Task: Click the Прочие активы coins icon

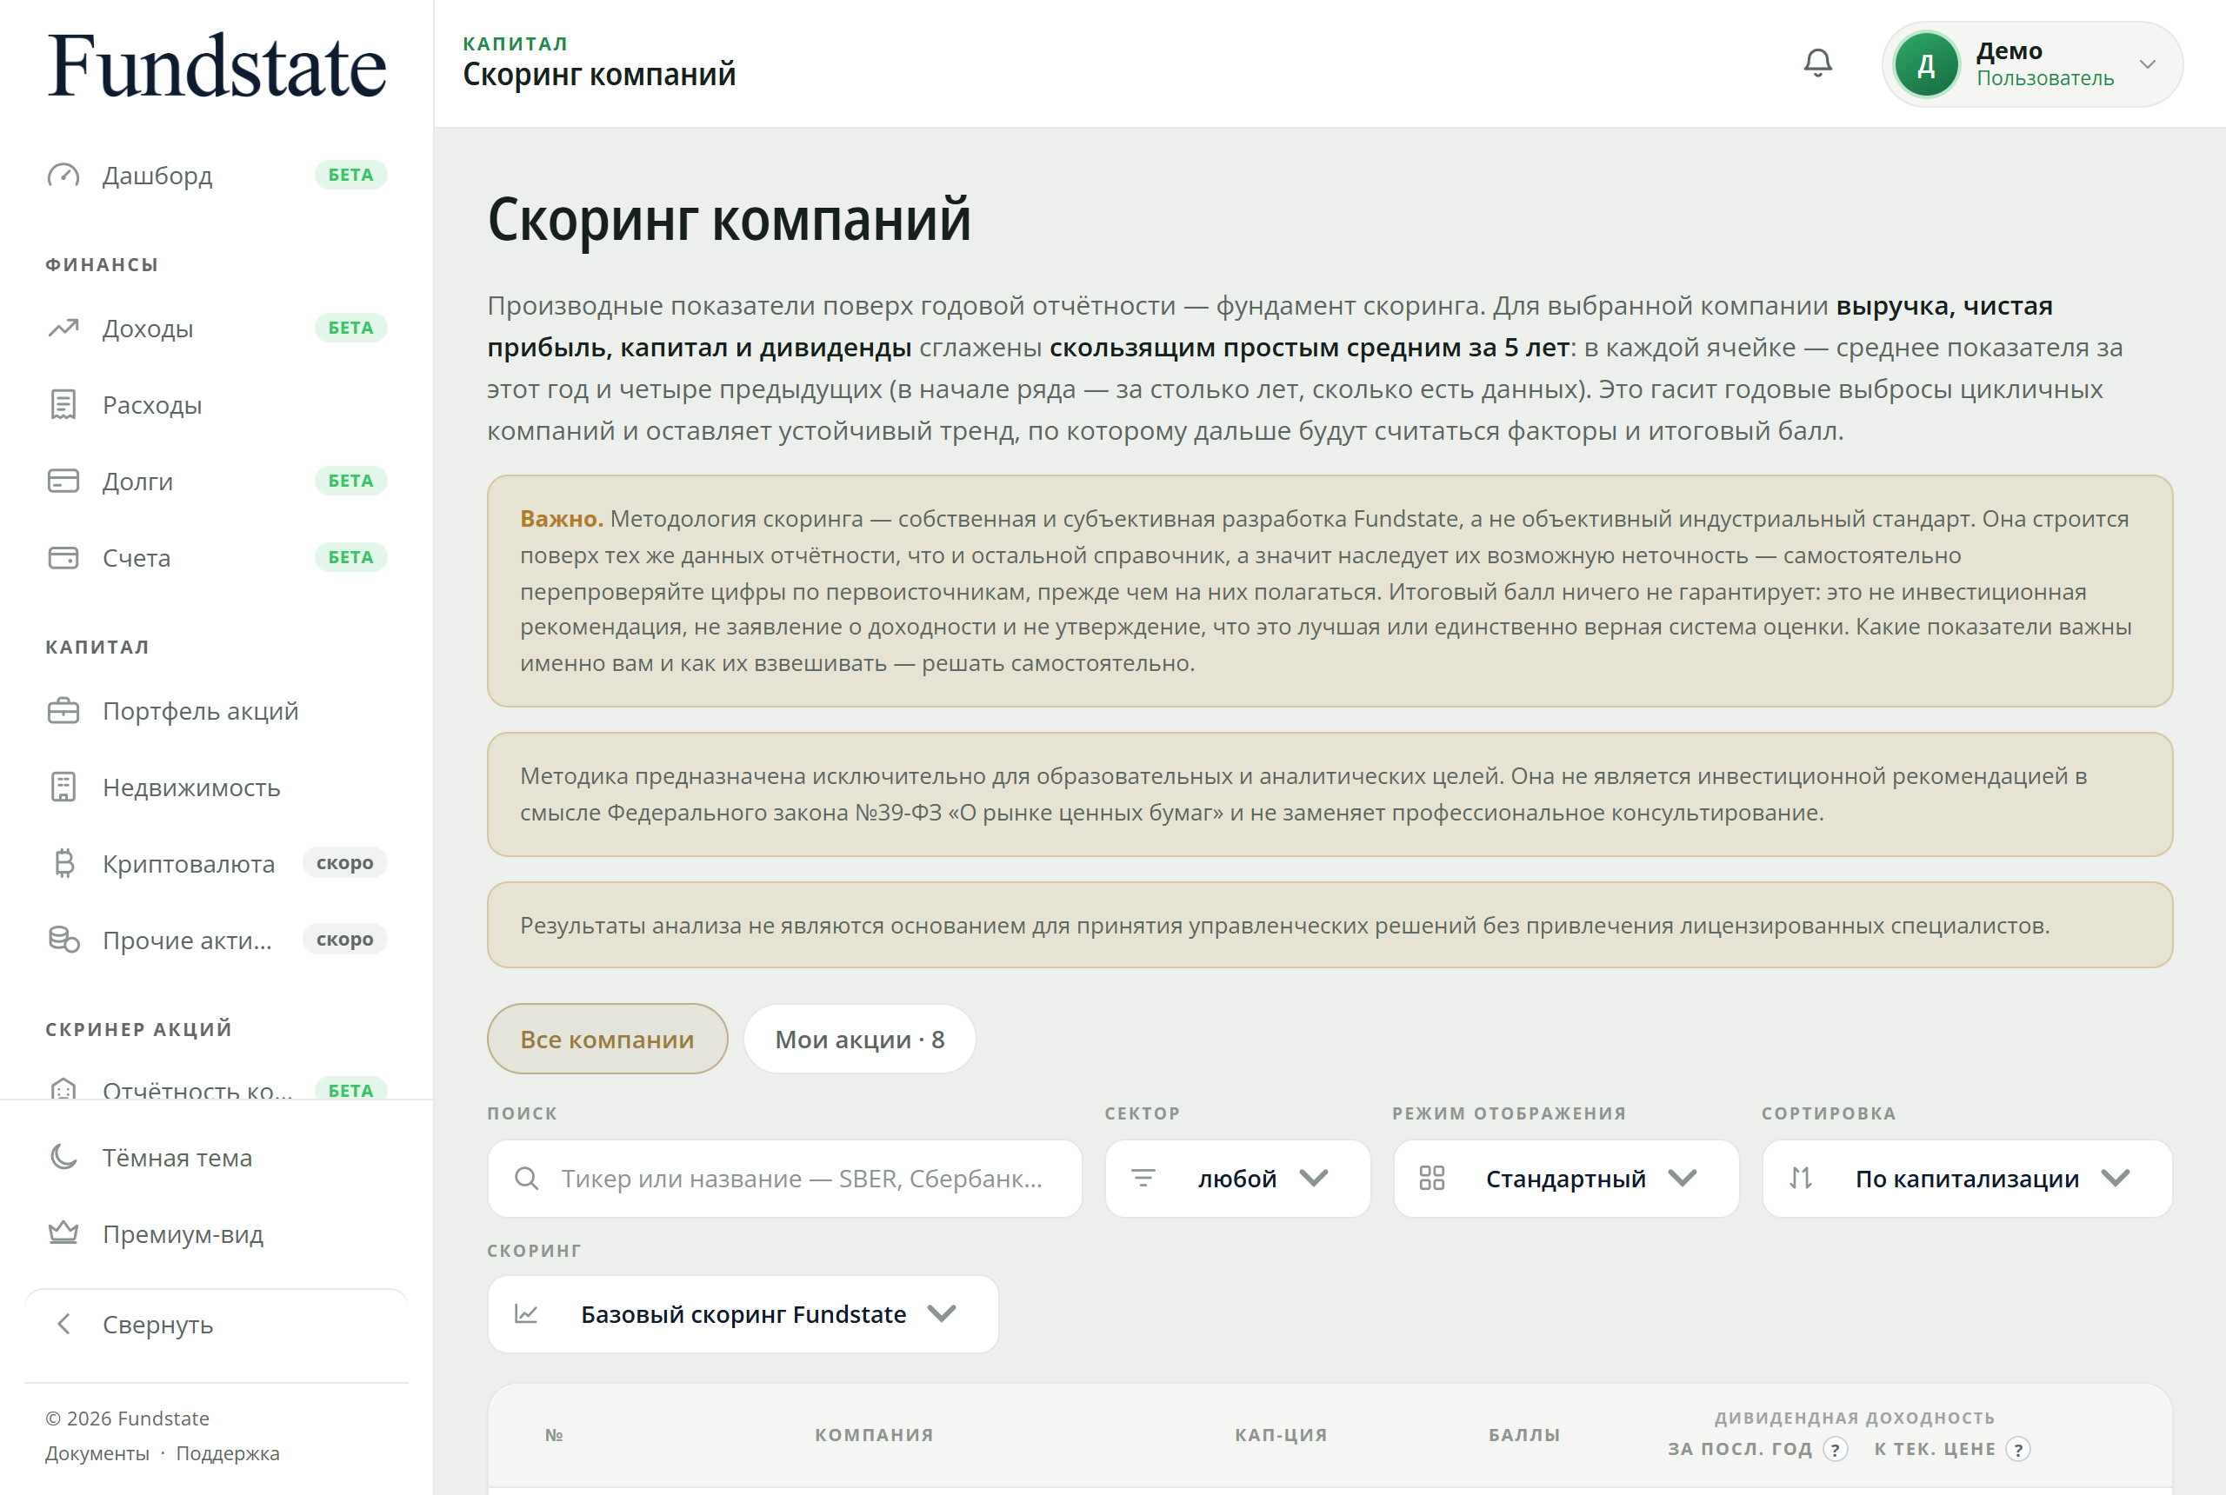Action: [x=63, y=939]
